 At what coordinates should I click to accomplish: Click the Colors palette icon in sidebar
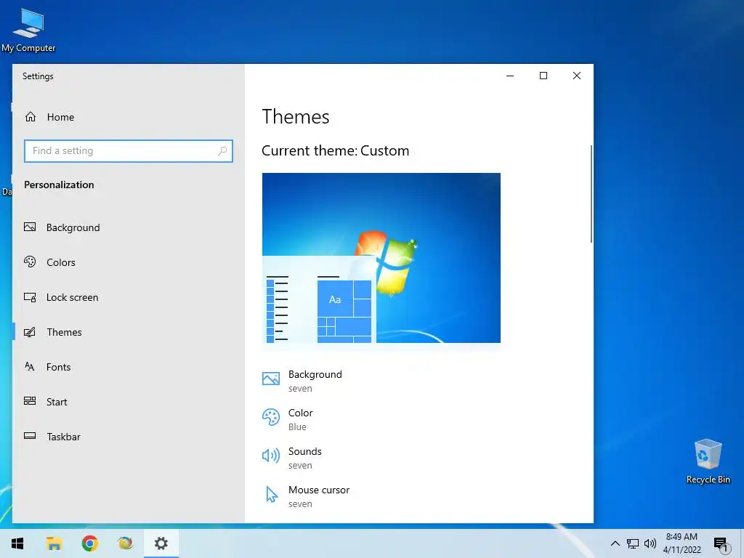(30, 262)
